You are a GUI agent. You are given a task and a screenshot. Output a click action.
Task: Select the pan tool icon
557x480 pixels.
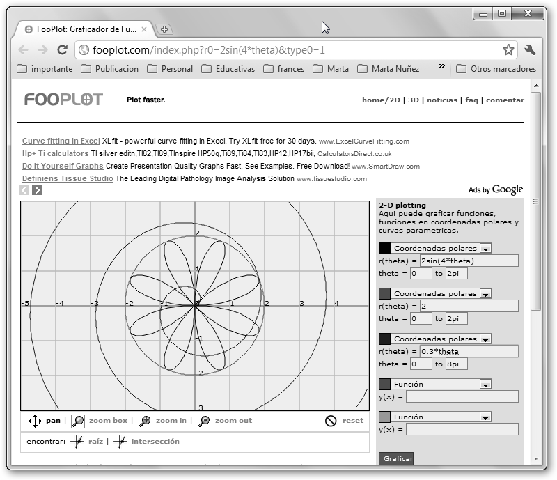click(x=35, y=421)
